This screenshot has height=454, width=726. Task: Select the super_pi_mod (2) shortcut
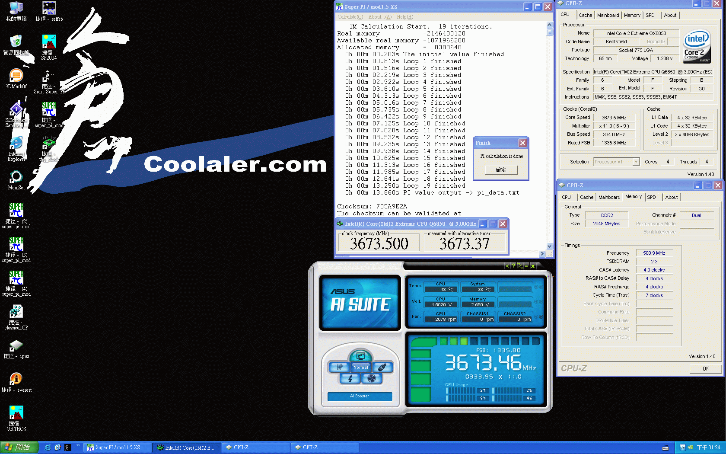point(16,216)
